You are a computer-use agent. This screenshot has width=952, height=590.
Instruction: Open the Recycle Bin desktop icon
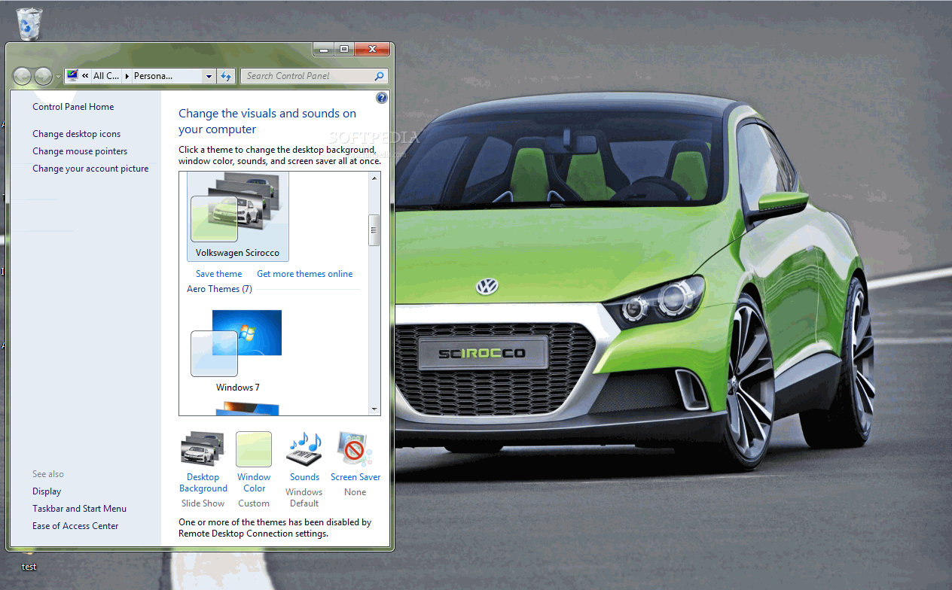(x=29, y=24)
